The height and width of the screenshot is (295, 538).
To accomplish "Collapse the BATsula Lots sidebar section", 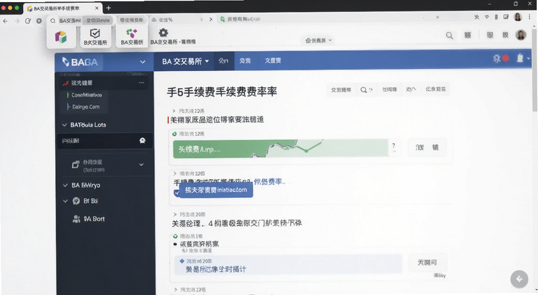I will pyautogui.click(x=65, y=125).
